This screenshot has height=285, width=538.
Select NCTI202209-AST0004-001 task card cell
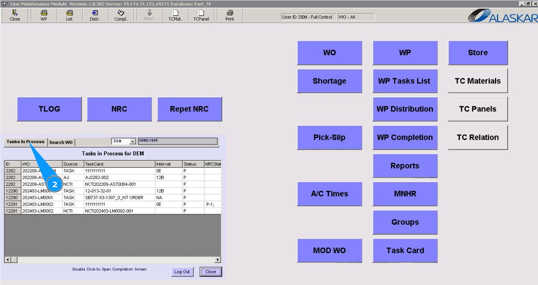120,184
